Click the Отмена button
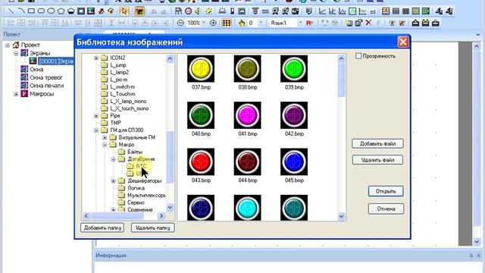Screen dimensions: 485x273 click(x=386, y=209)
